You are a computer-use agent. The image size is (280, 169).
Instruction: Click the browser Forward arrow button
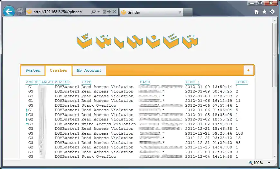[x=20, y=12]
